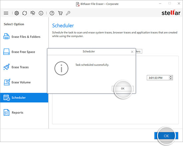Decrease time with the down spinner arrow
Viewport: 183px width, 146px height.
pyautogui.click(x=171, y=79)
